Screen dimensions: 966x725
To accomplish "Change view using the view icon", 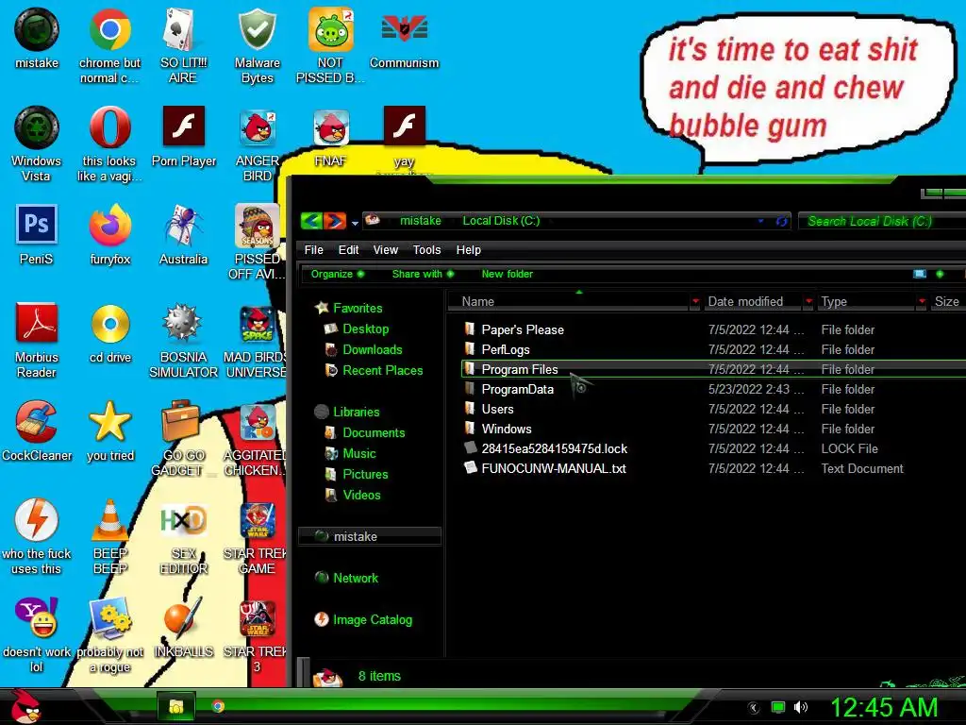I will coord(920,274).
